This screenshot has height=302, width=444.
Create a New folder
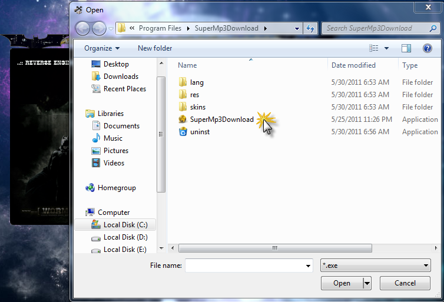(x=155, y=48)
